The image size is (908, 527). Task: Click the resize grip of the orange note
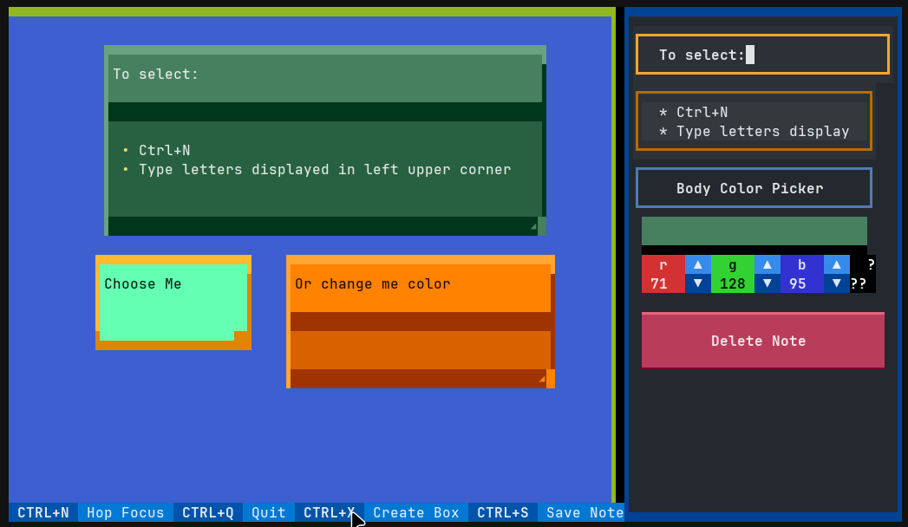coord(545,379)
